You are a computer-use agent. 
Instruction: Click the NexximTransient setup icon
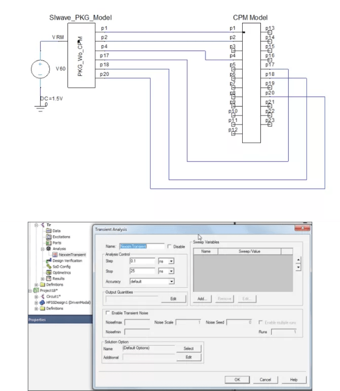(x=55, y=254)
